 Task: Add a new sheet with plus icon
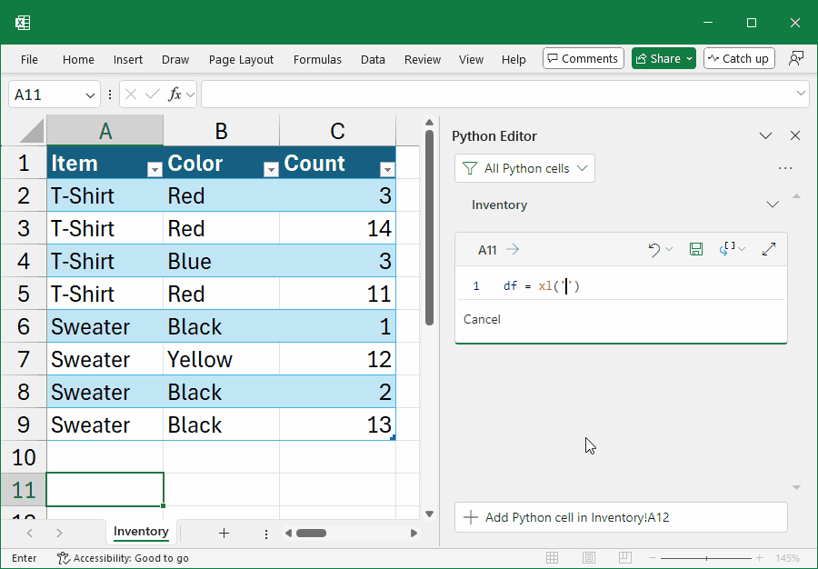pyautogui.click(x=224, y=533)
